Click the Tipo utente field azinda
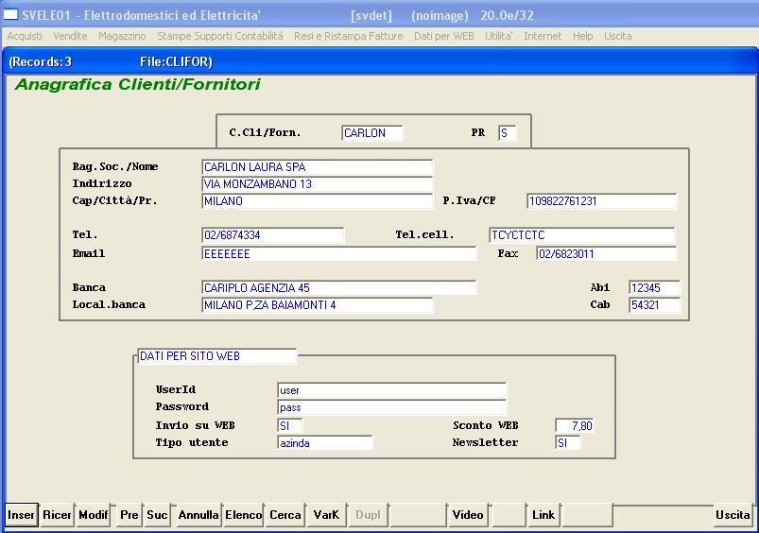This screenshot has height=533, width=759. [325, 443]
